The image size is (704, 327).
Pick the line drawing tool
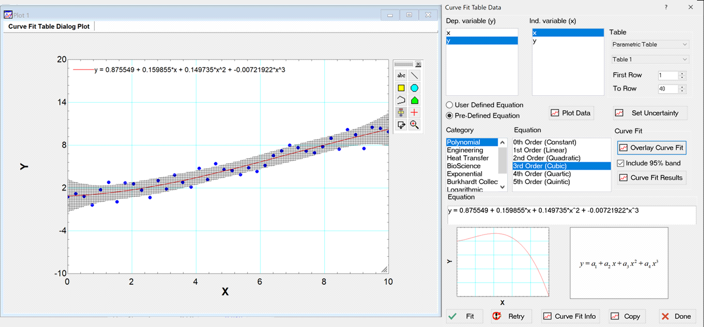point(414,75)
